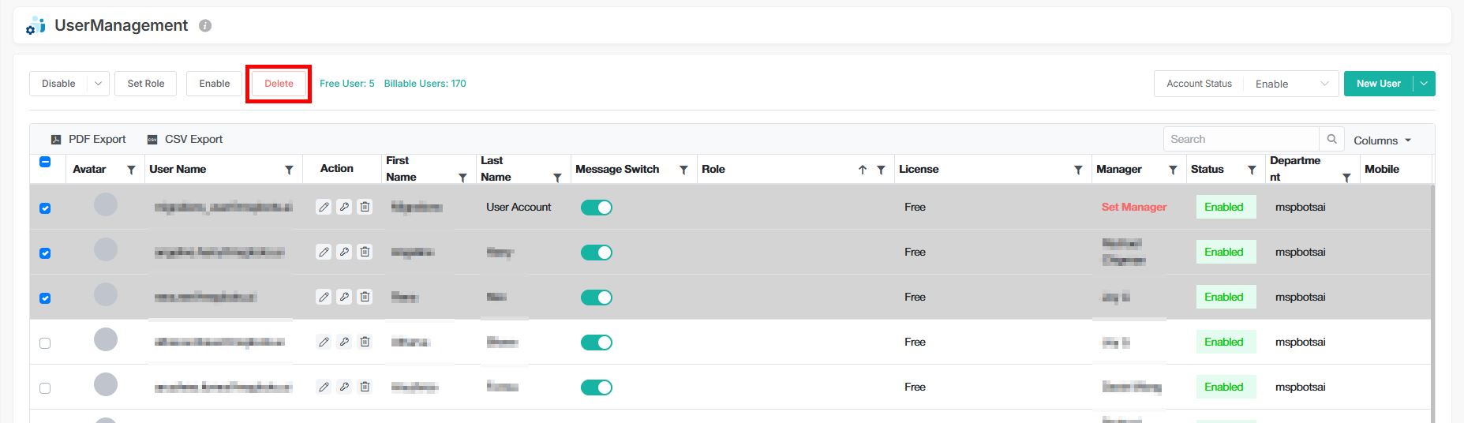Click into the Search input field

click(x=1240, y=139)
